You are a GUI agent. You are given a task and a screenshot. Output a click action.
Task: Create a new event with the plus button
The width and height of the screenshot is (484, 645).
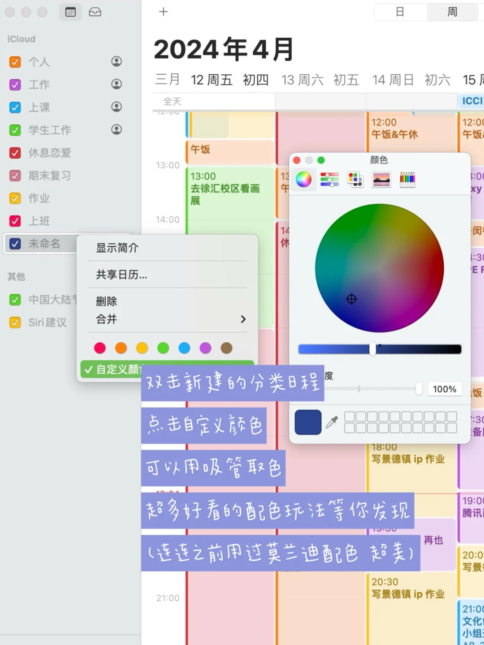pyautogui.click(x=163, y=12)
